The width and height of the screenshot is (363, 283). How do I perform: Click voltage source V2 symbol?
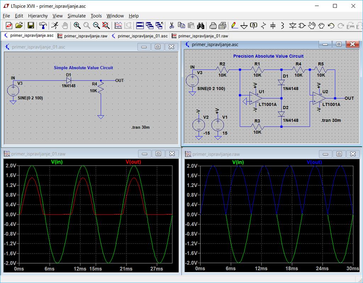coord(199,125)
